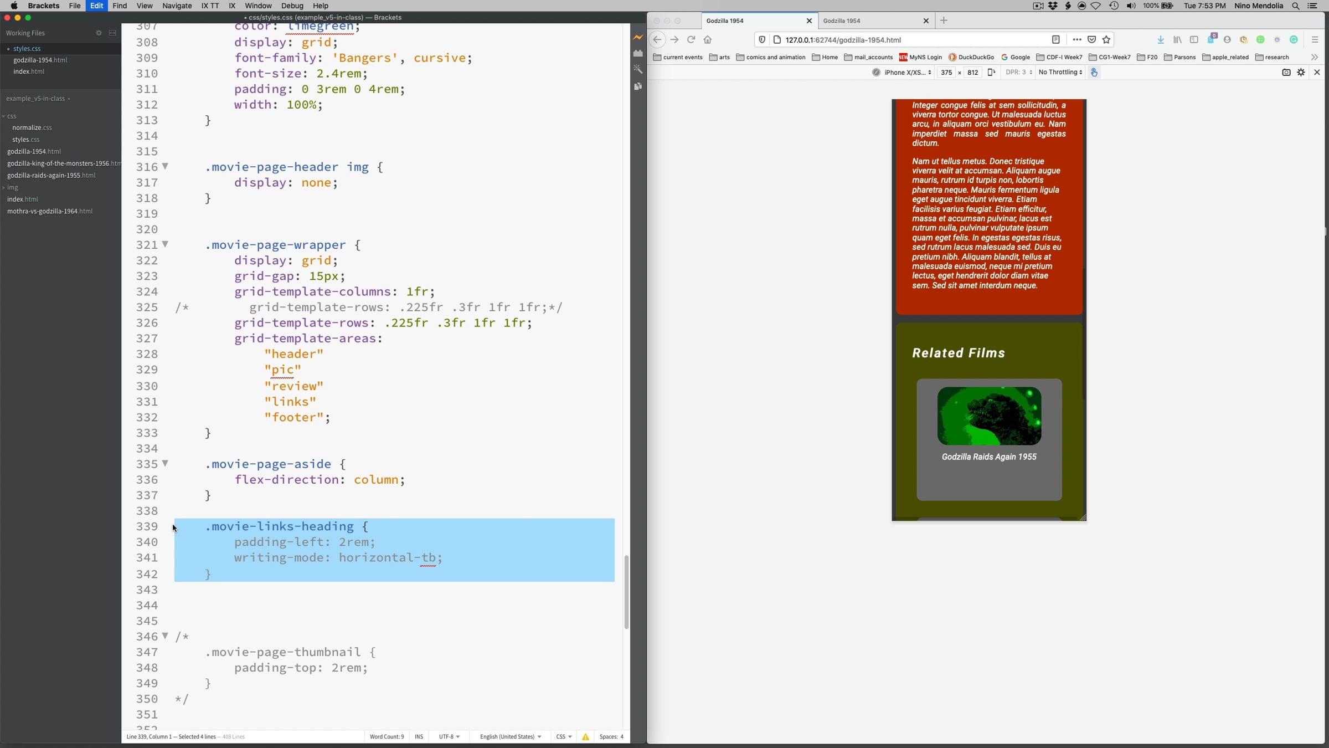Click the Live Preview lightning bolt icon
This screenshot has width=1329, height=748.
[638, 38]
